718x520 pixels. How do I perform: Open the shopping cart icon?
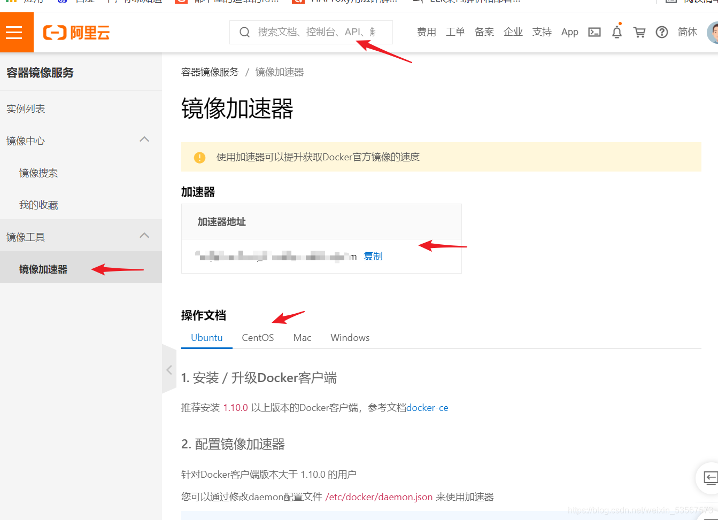[x=639, y=32]
